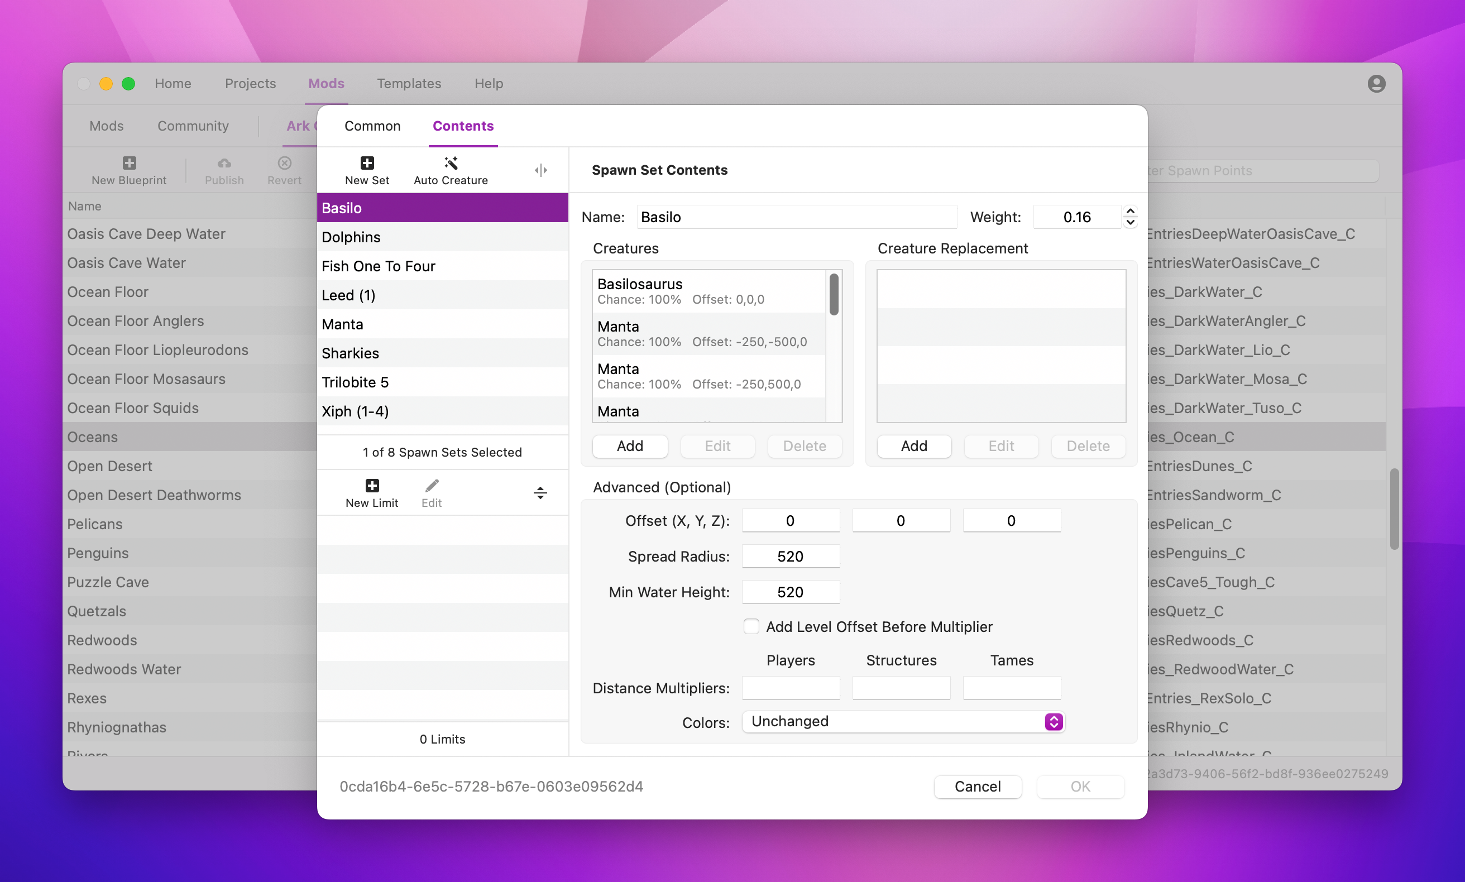This screenshot has width=1465, height=882.
Task: Open the user account profile icon
Action: click(1376, 83)
